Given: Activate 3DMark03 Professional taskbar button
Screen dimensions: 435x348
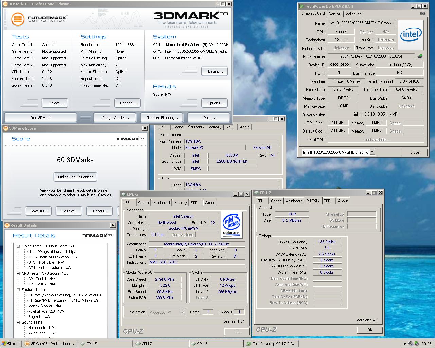Looking at the screenshot, I should [x=51, y=344].
